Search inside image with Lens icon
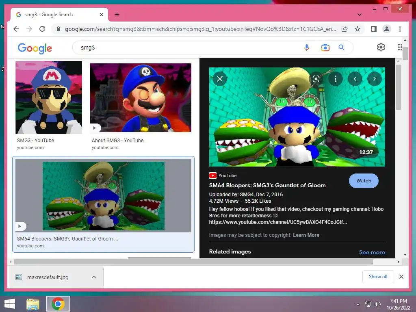The width and height of the screenshot is (416, 312). point(316,79)
